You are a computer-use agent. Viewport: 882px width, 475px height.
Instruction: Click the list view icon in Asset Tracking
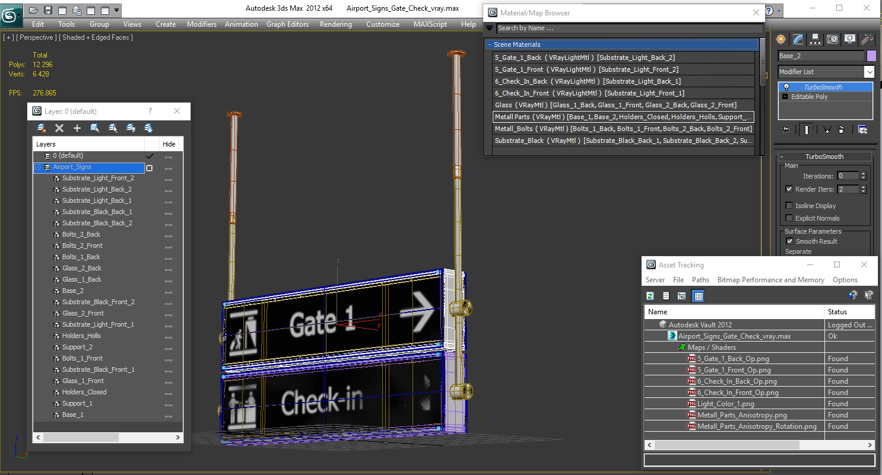point(666,296)
